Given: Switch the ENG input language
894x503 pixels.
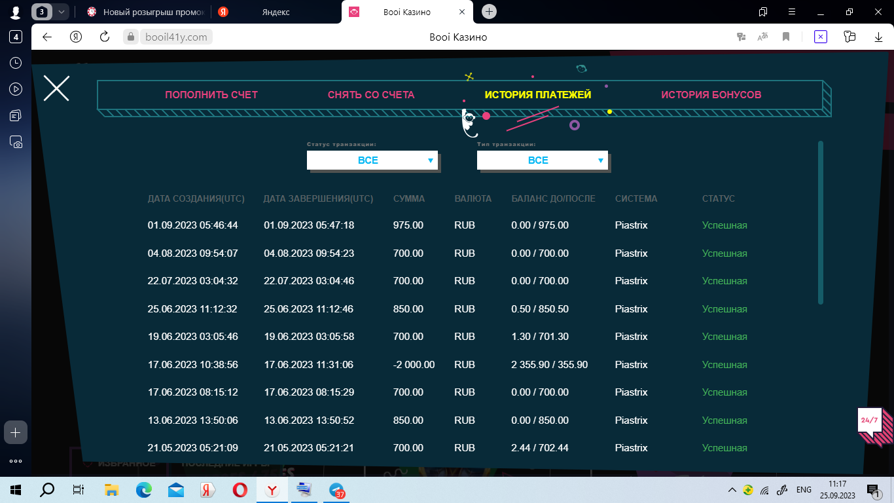Looking at the screenshot, I should 804,489.
